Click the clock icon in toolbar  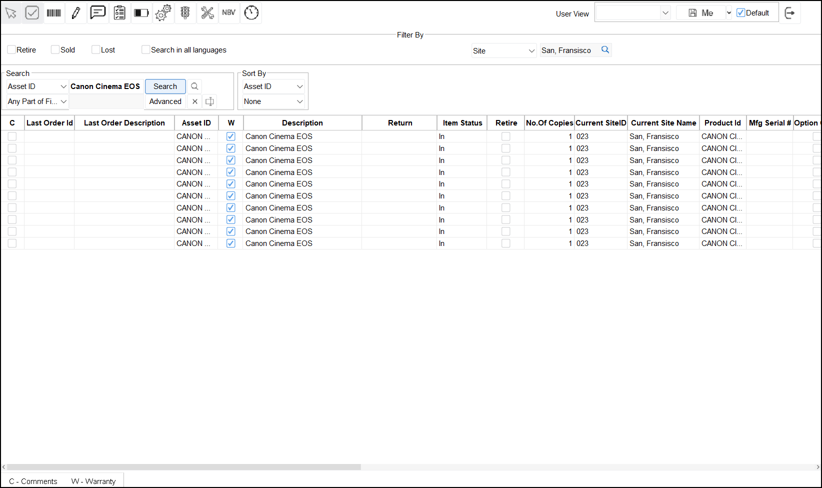[x=251, y=13]
